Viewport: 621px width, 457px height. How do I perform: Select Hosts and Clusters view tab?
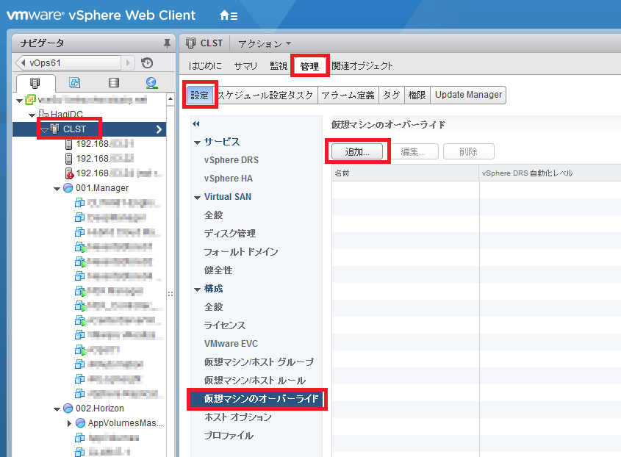(35, 83)
